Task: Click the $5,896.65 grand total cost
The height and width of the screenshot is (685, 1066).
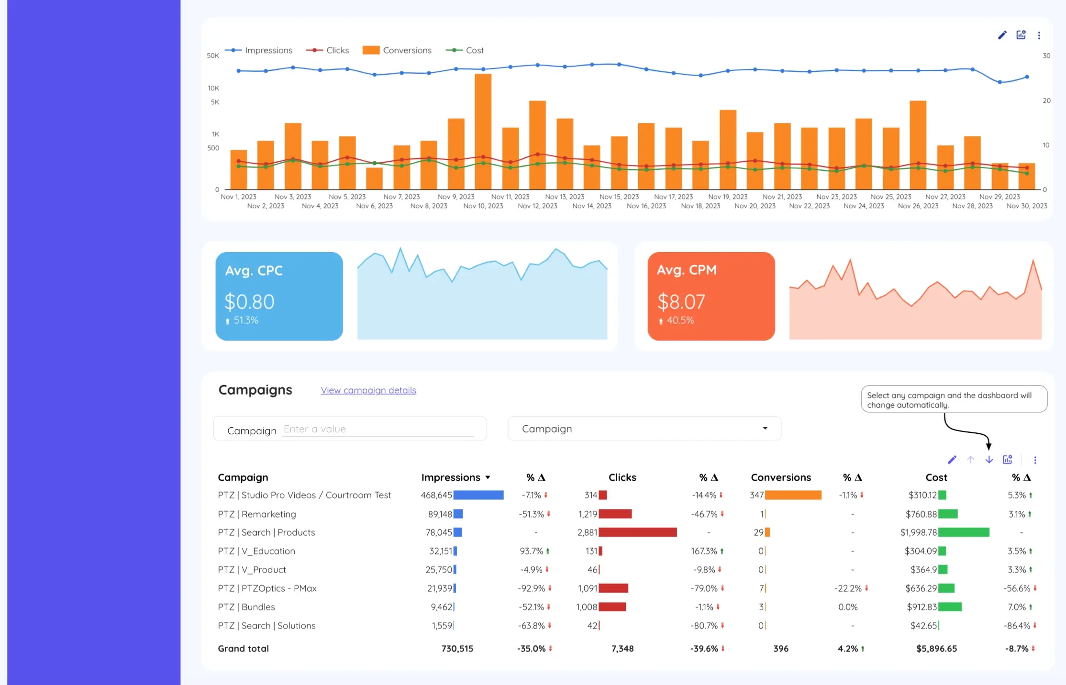Action: coord(936,649)
